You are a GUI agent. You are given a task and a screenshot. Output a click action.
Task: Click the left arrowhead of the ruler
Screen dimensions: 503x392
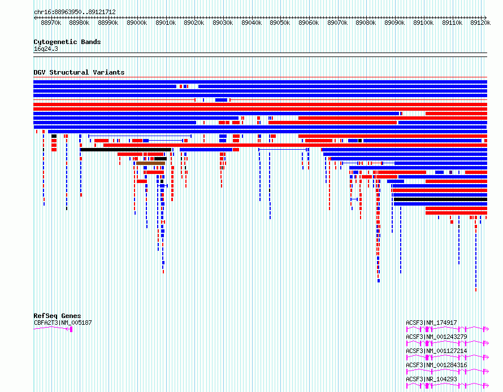point(35,18)
